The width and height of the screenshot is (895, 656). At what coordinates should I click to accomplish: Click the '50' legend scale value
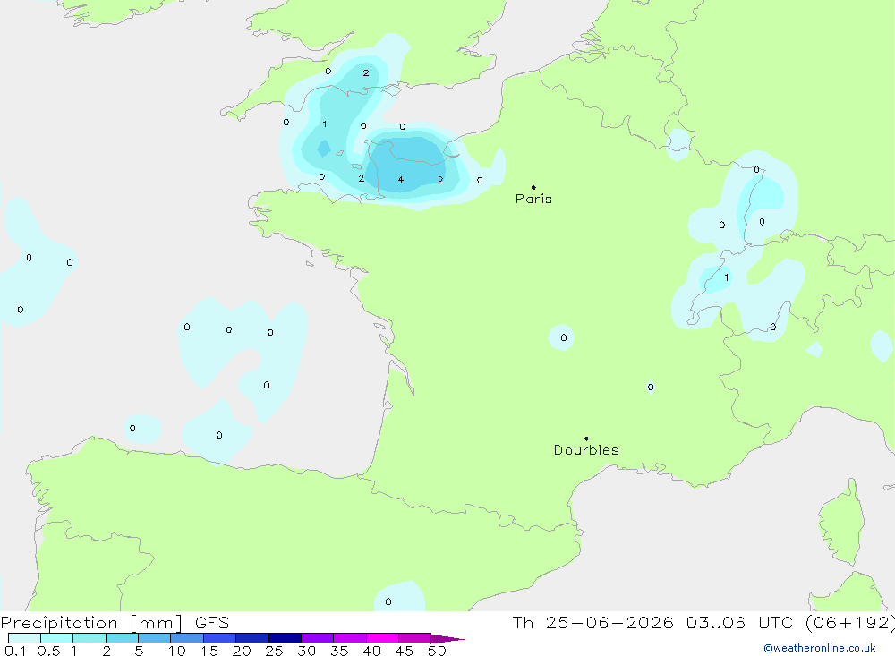click(438, 651)
